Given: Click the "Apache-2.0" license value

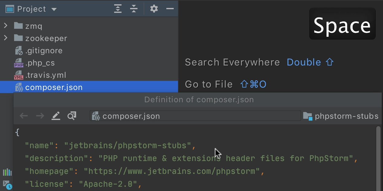Looking at the screenshot, I should (108, 184).
